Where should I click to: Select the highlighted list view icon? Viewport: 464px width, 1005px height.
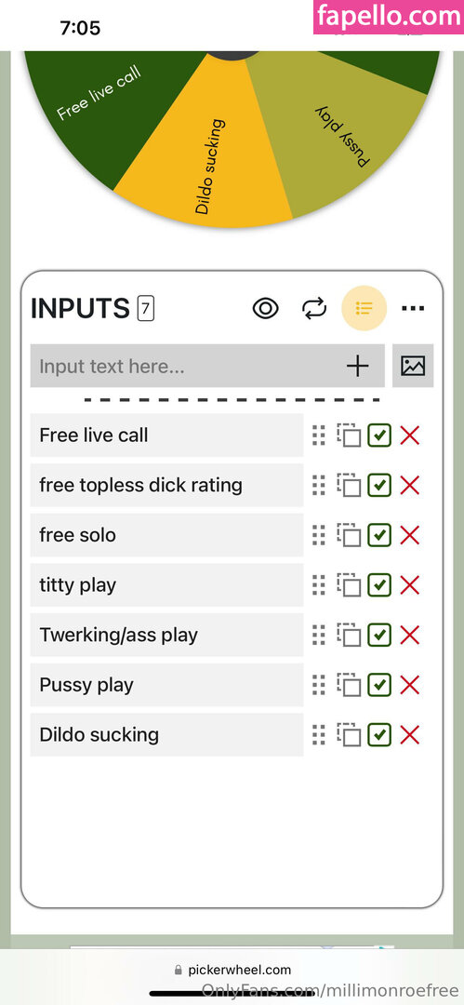(x=364, y=308)
